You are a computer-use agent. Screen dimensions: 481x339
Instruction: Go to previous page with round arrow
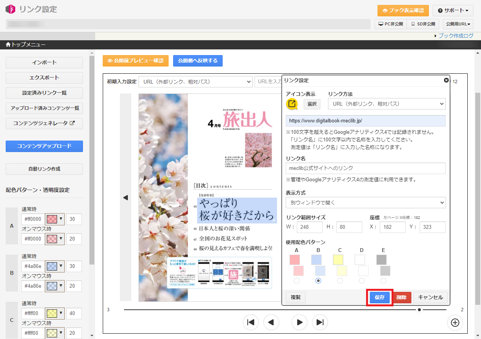click(271, 322)
